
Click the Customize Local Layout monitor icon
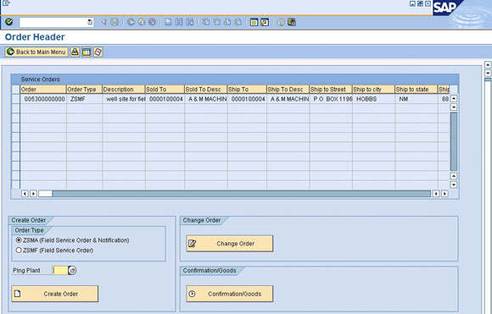(x=292, y=22)
